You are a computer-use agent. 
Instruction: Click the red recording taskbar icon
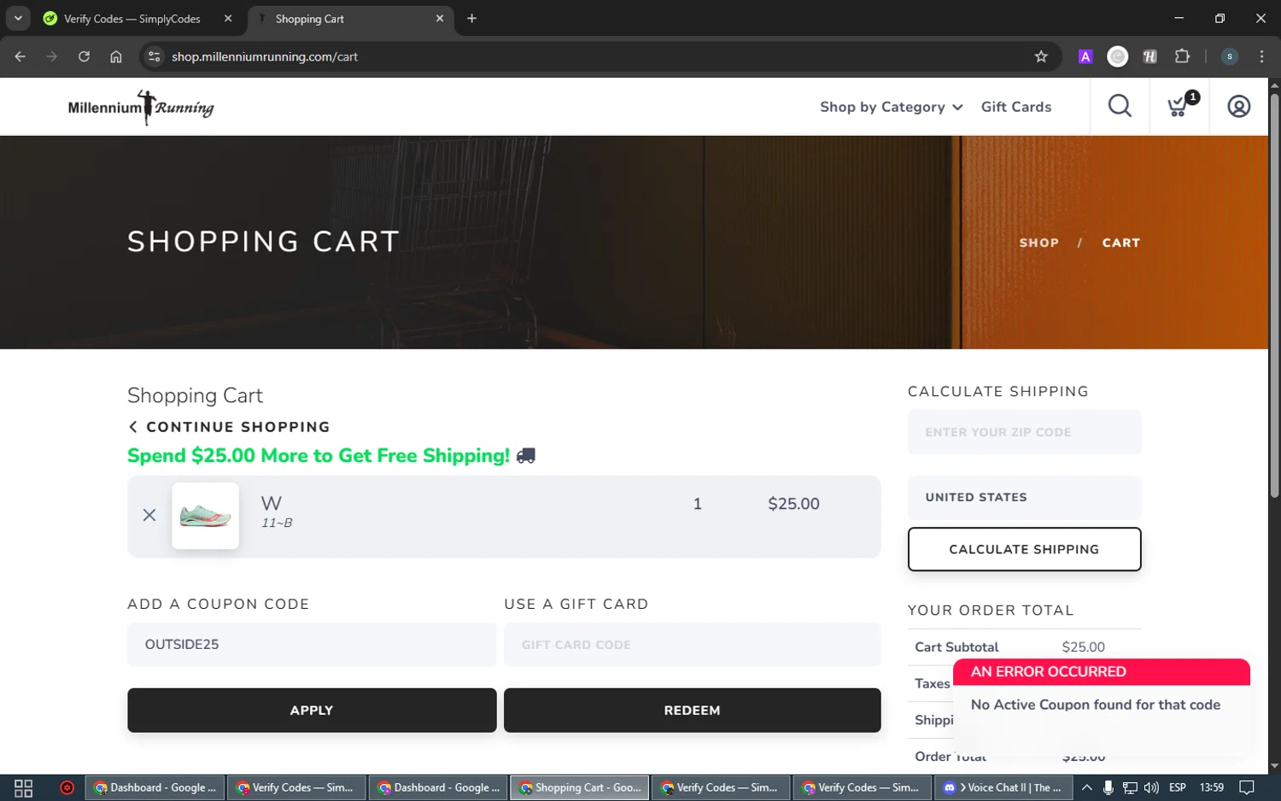pyautogui.click(x=67, y=787)
